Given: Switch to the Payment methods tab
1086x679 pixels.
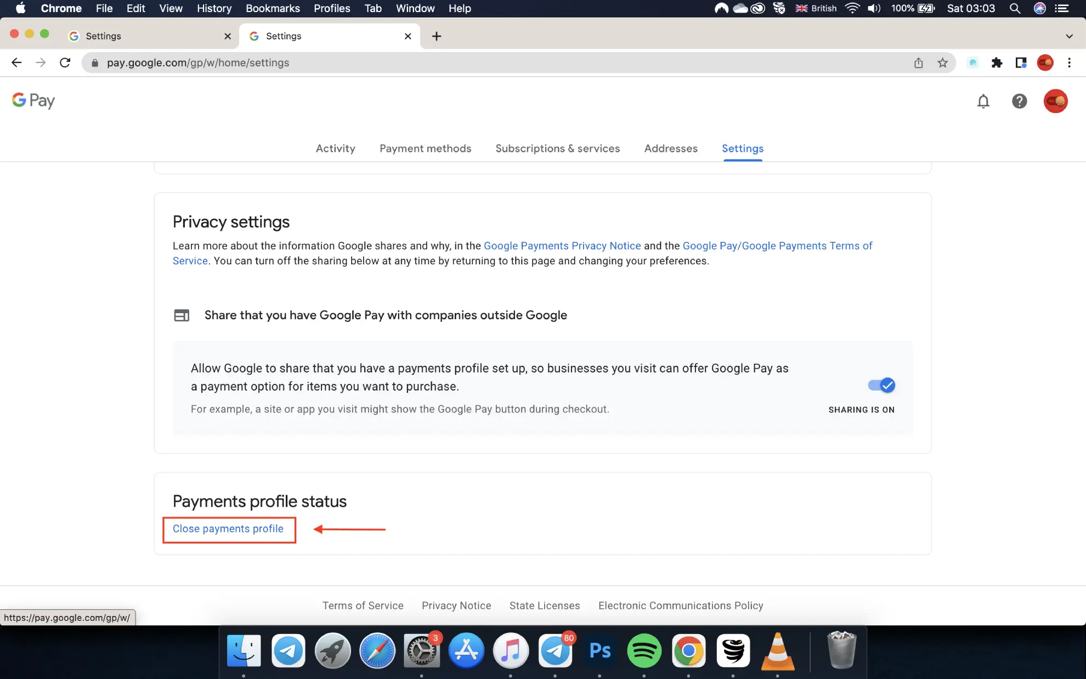Looking at the screenshot, I should click(425, 149).
